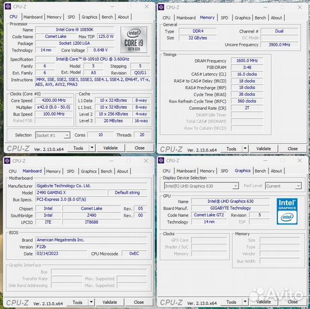Click Close button in the Memory window
Image resolution: width=310 pixels, height=309 pixels.
tap(293, 149)
